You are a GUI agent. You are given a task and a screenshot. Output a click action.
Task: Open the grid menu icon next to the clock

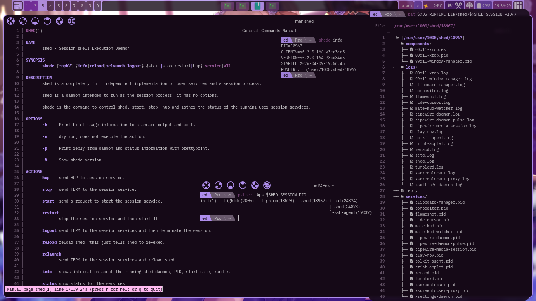[x=519, y=6]
